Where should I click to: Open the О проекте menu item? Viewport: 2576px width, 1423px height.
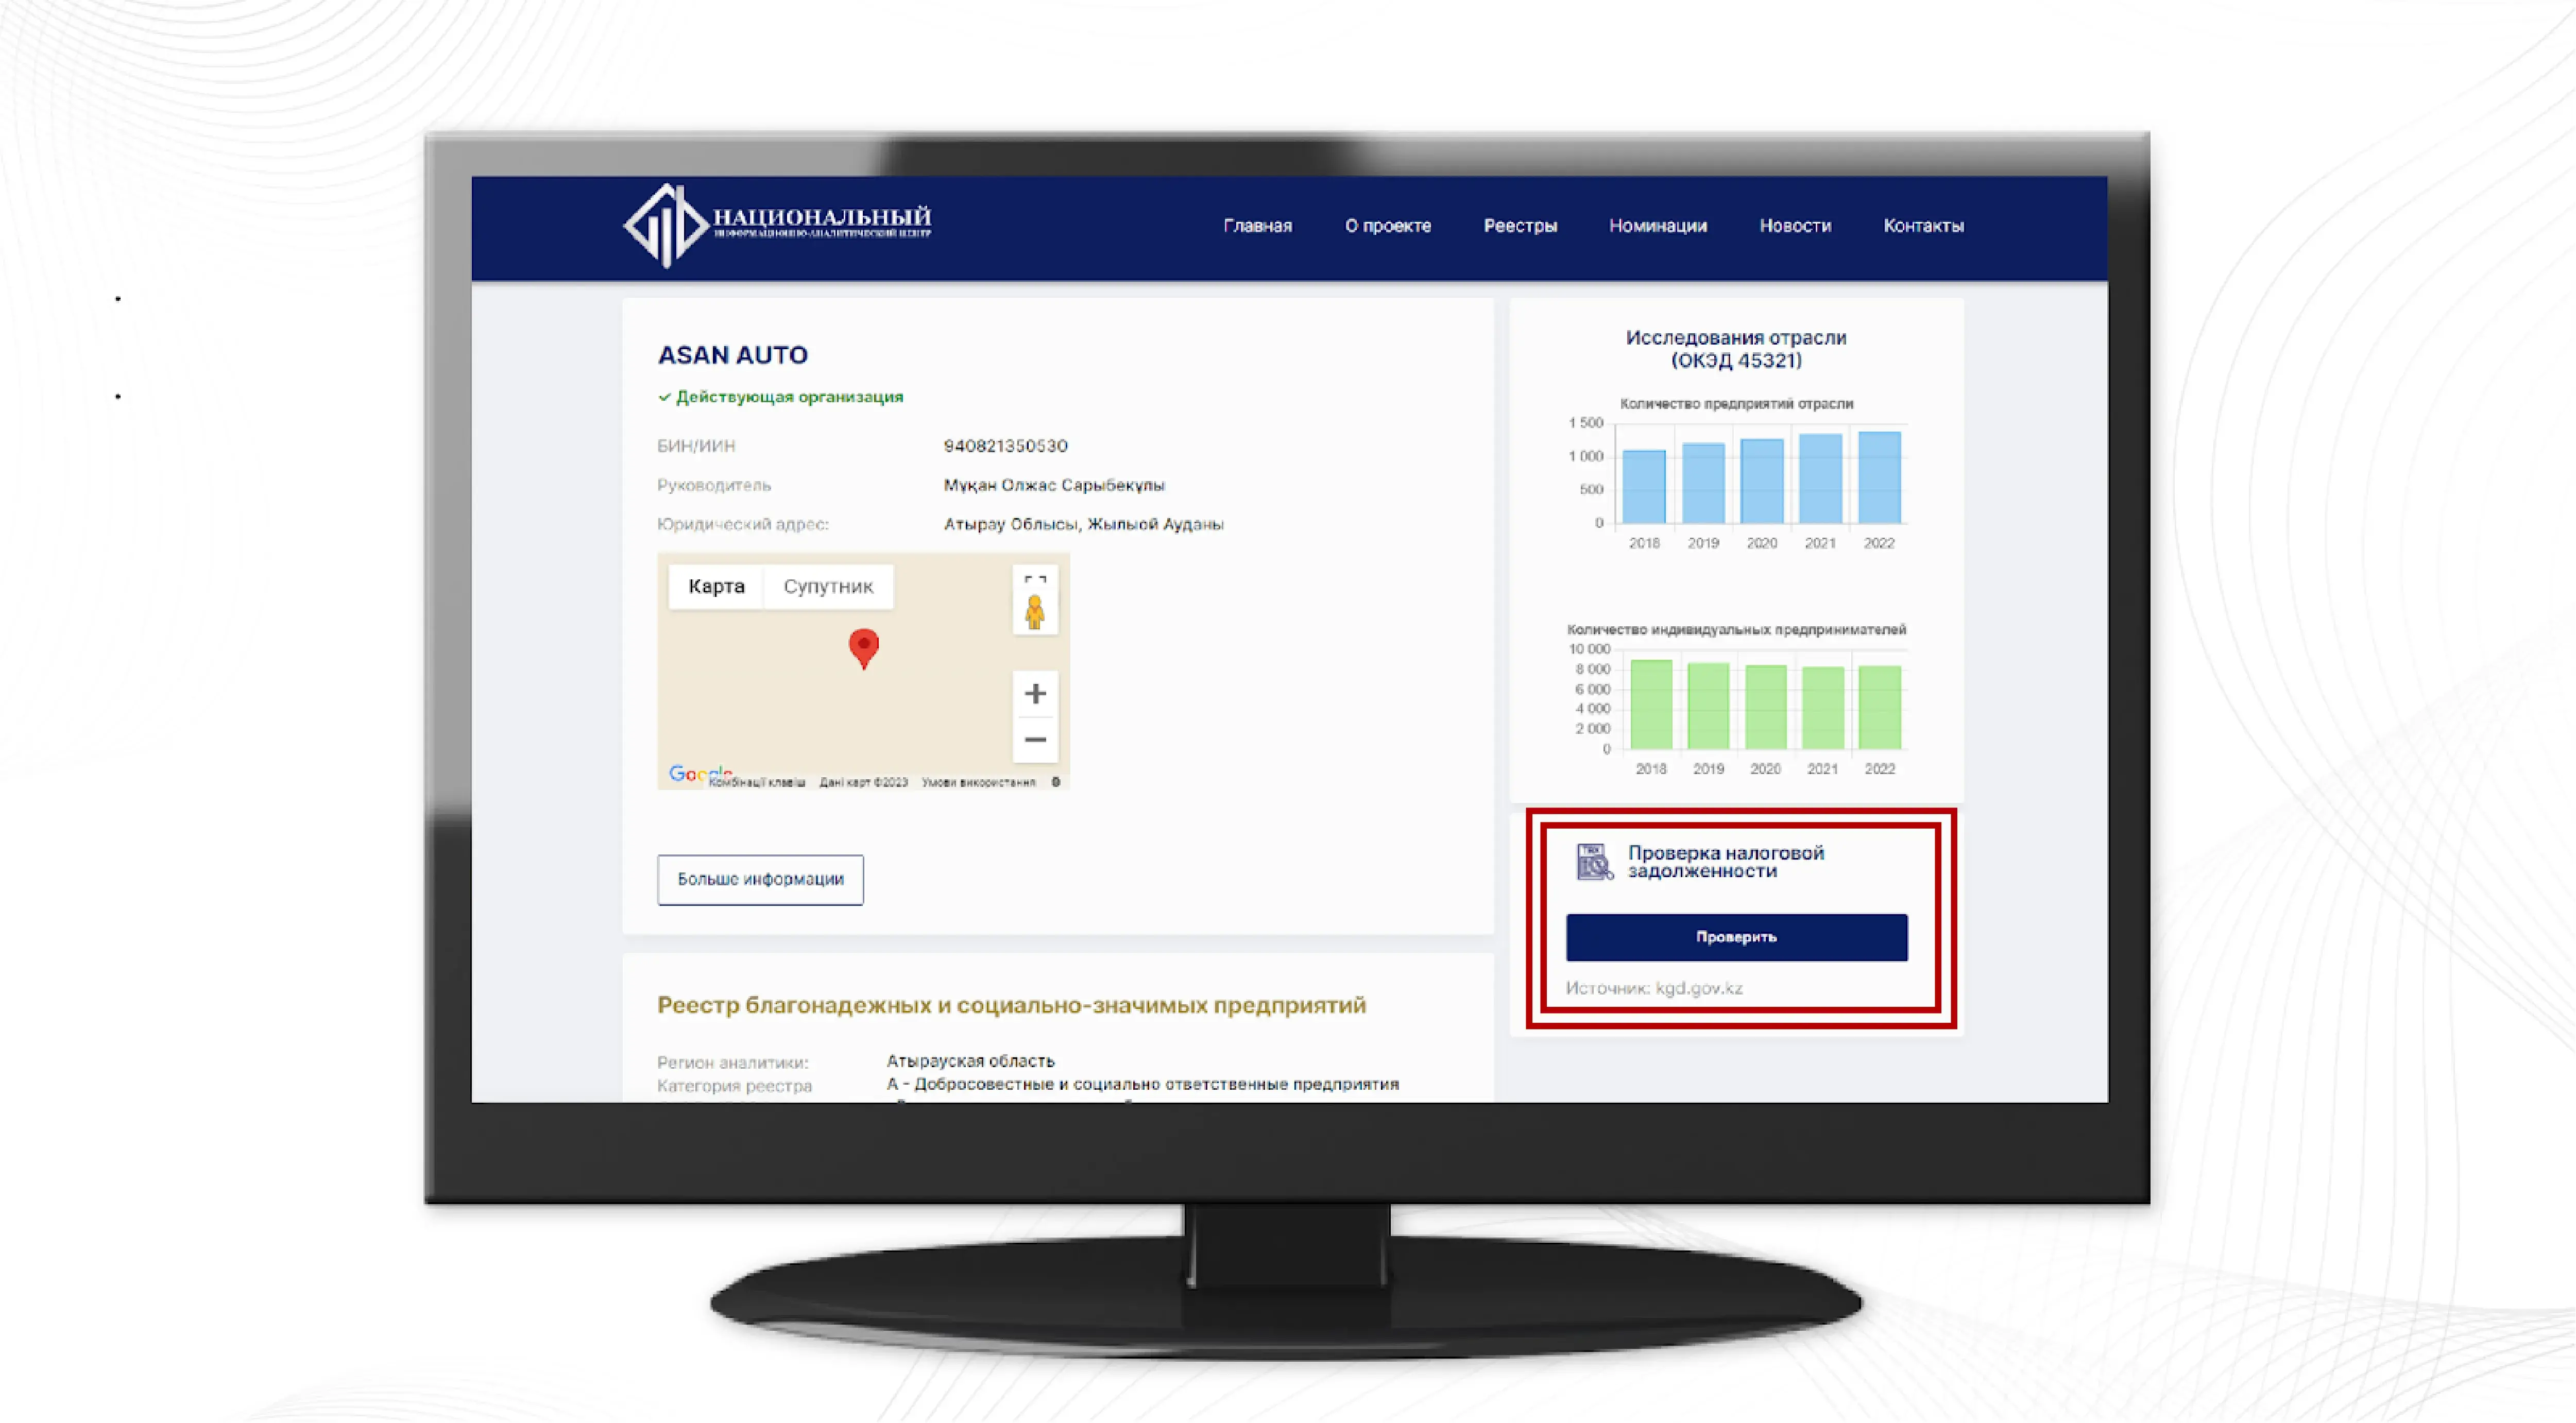click(1387, 226)
